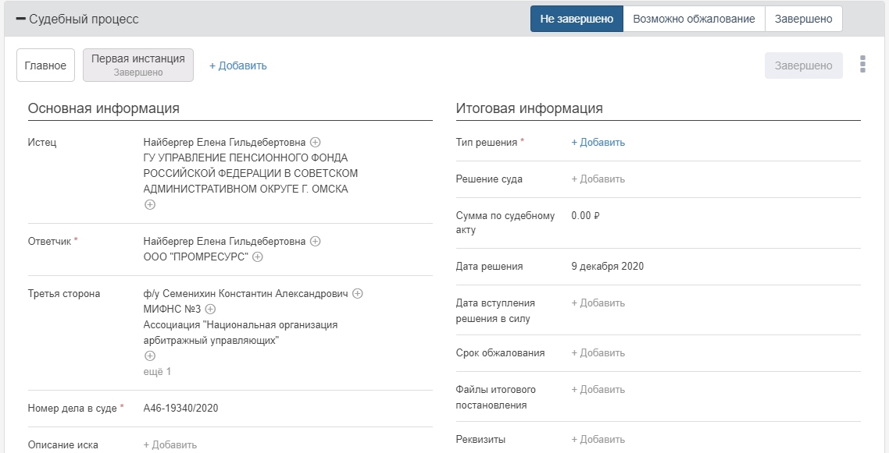Open the three-dot more options menu
Screen dimensions: 889x453
click(x=862, y=65)
